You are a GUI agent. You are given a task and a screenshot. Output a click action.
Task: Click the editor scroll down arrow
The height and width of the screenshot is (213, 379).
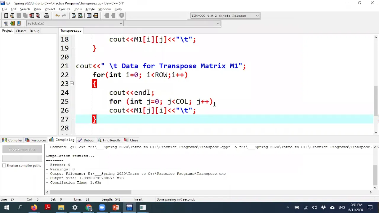coord(375,133)
